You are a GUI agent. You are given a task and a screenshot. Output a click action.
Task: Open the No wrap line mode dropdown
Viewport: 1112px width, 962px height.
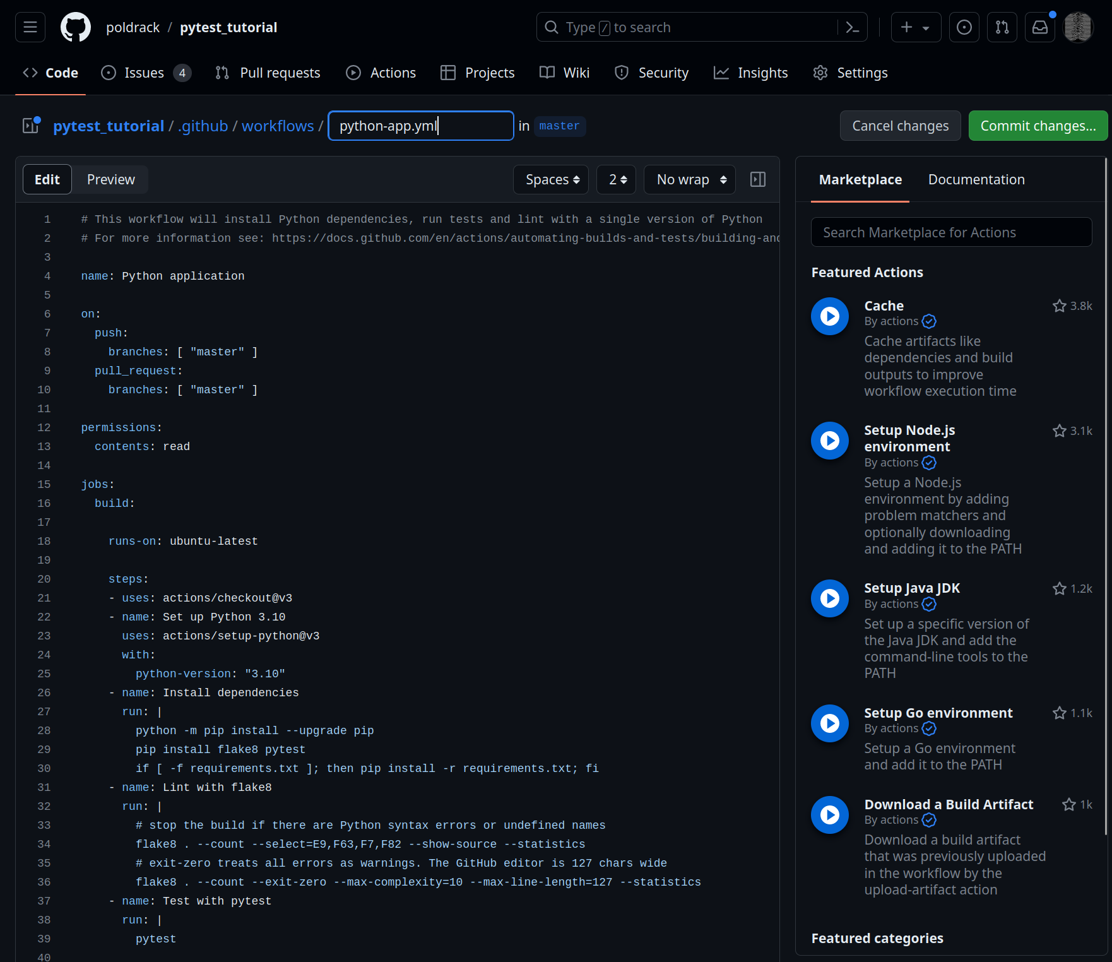690,180
